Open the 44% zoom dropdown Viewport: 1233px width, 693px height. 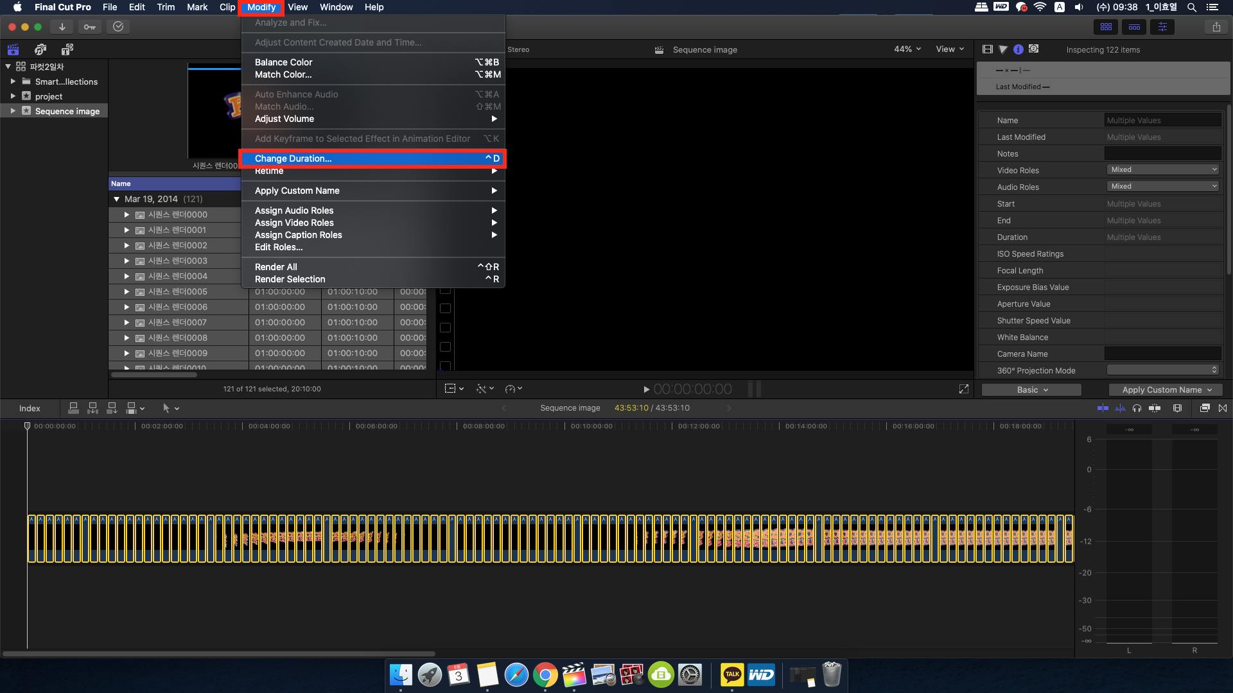click(907, 49)
